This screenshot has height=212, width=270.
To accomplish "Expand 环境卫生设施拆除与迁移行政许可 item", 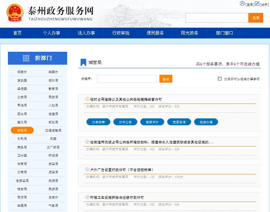I will pos(117,197).
